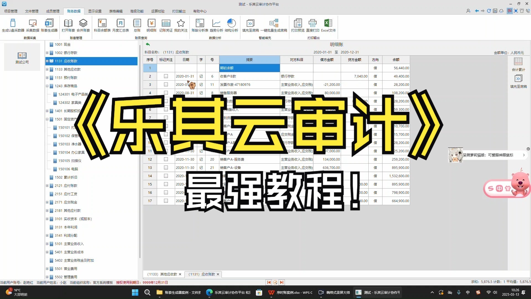Tick the checkbox in row 12

pos(166,159)
